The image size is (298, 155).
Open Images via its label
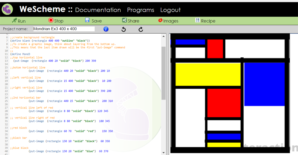(x=171, y=21)
